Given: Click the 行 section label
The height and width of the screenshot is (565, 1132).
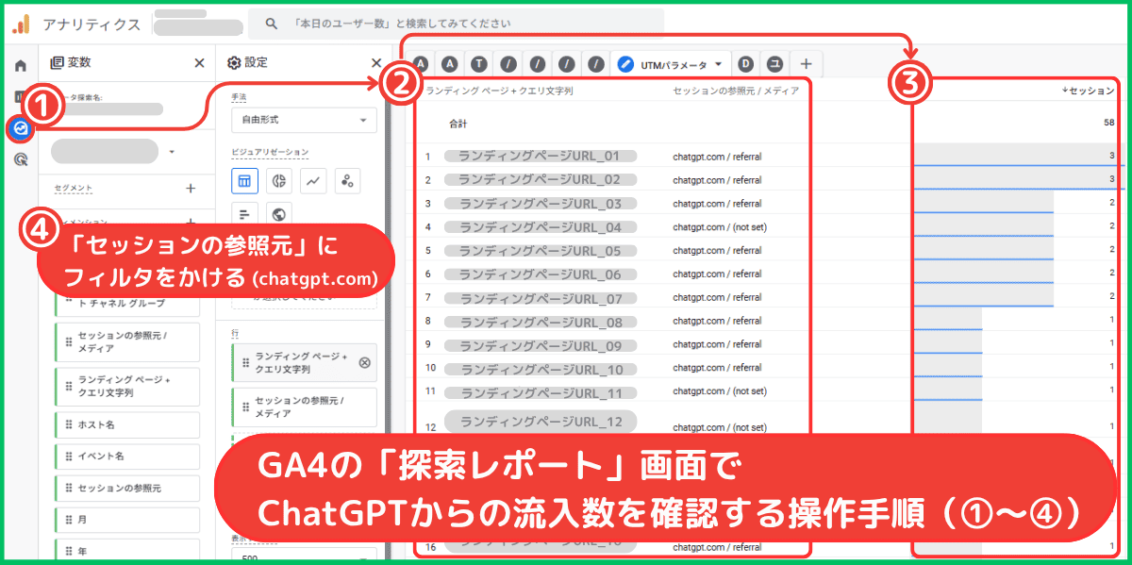Looking at the screenshot, I should click(x=234, y=334).
